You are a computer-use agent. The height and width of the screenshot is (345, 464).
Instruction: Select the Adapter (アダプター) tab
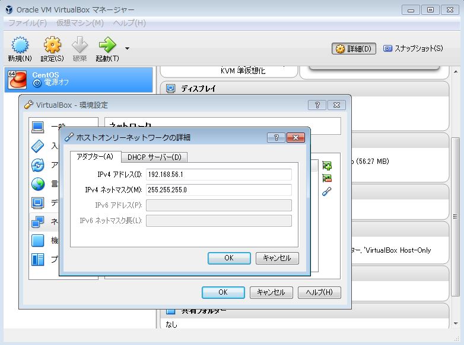[x=96, y=156]
